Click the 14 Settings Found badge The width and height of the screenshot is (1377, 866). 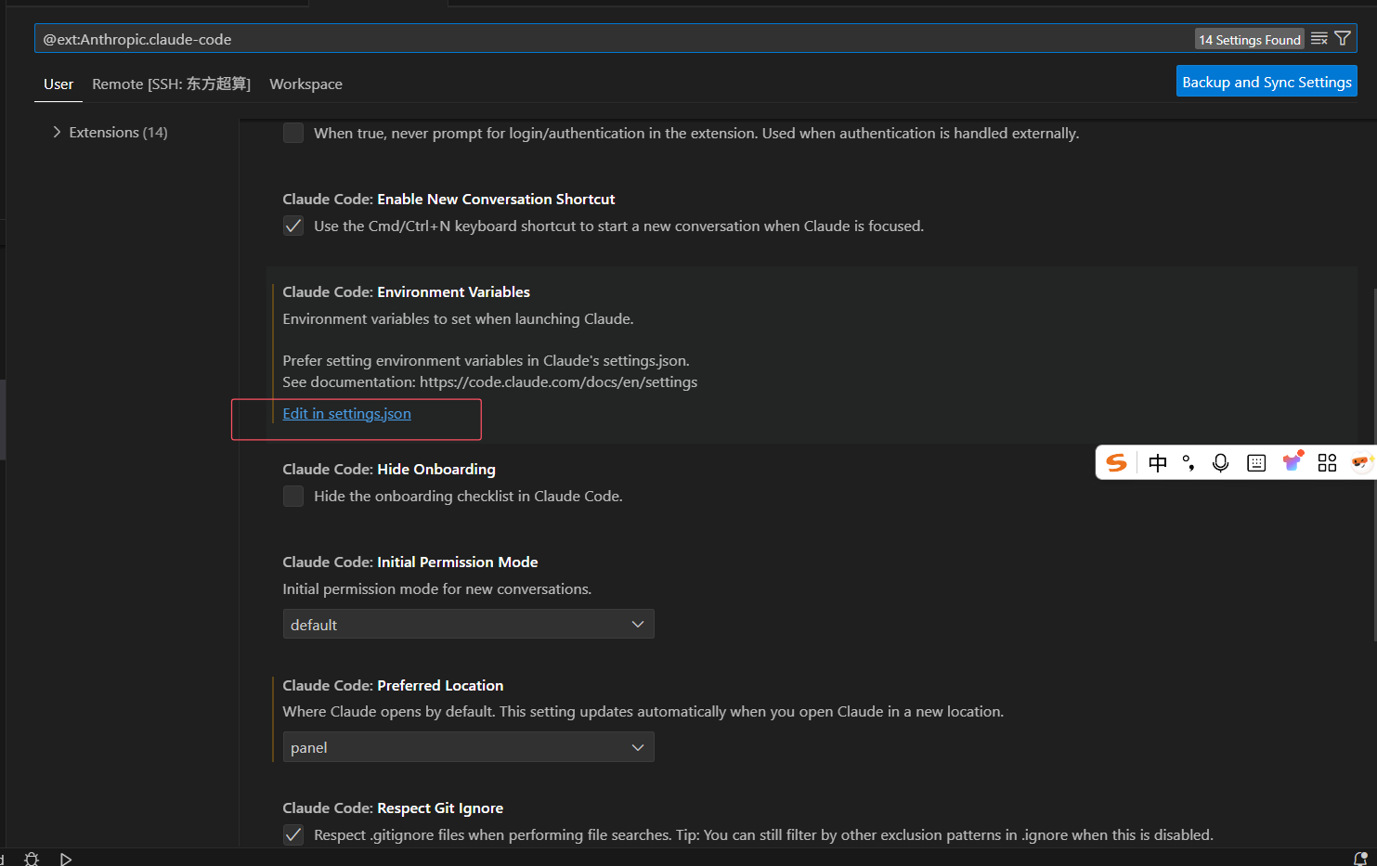pyautogui.click(x=1250, y=39)
